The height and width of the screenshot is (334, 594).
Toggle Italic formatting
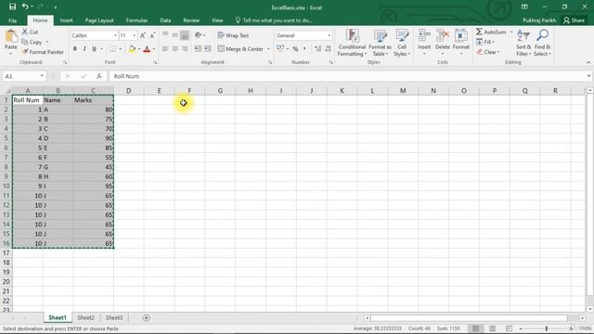click(84, 49)
